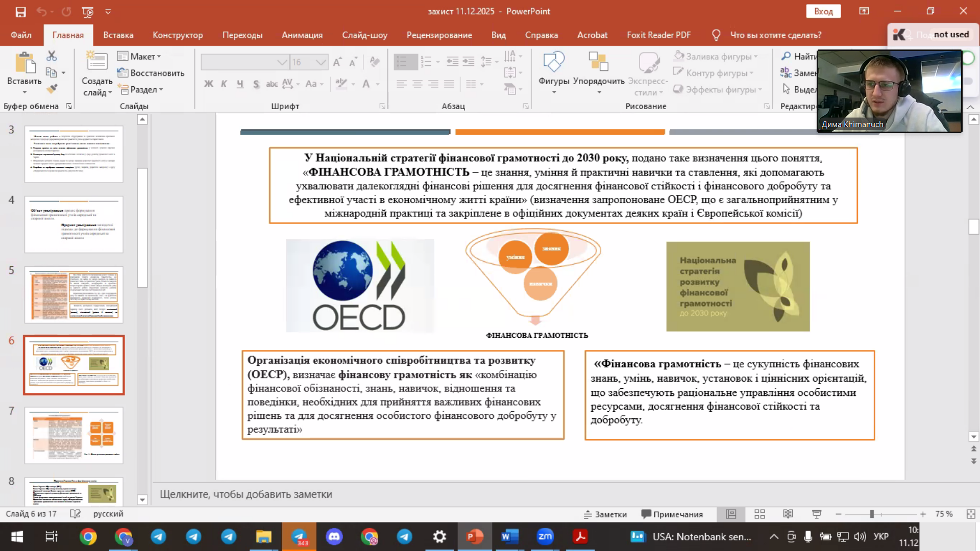Image resolution: width=980 pixels, height=551 pixels.
Task: Click the zoom slider handle
Action: (872, 514)
